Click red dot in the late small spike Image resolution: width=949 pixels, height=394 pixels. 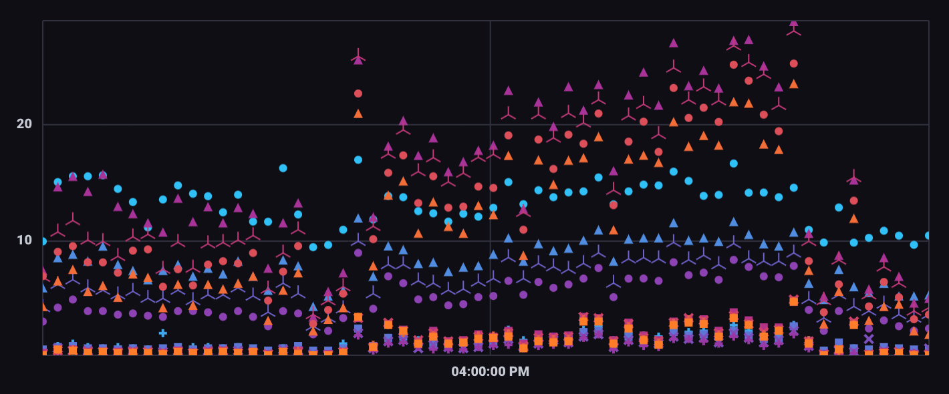click(853, 201)
